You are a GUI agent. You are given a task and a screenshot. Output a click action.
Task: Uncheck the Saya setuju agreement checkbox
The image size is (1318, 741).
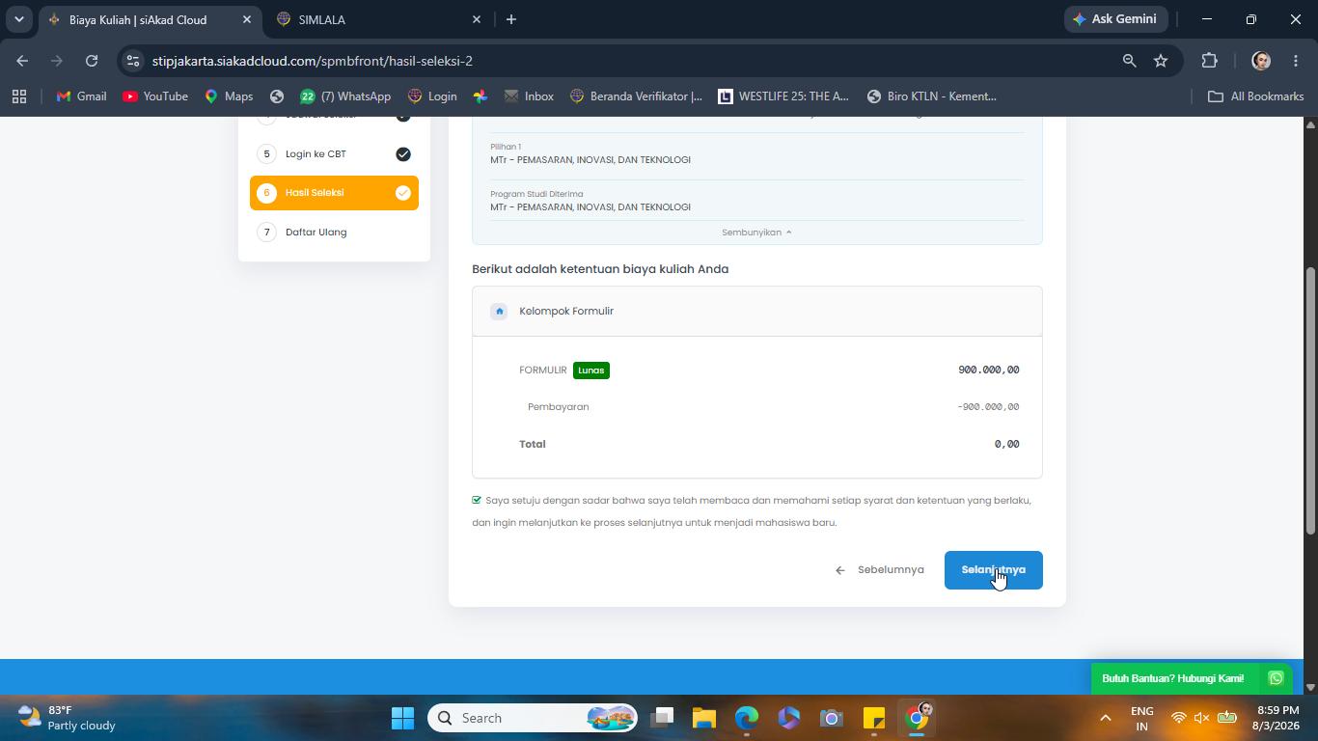477,500
